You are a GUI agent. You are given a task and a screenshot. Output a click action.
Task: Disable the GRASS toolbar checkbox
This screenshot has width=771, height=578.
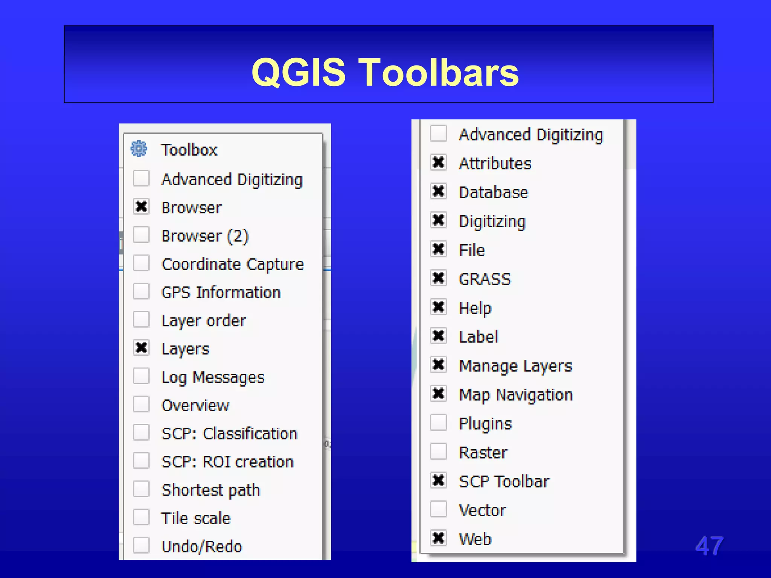click(439, 278)
